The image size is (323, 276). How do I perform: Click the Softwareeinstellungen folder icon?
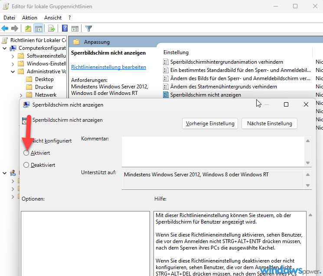21,56
